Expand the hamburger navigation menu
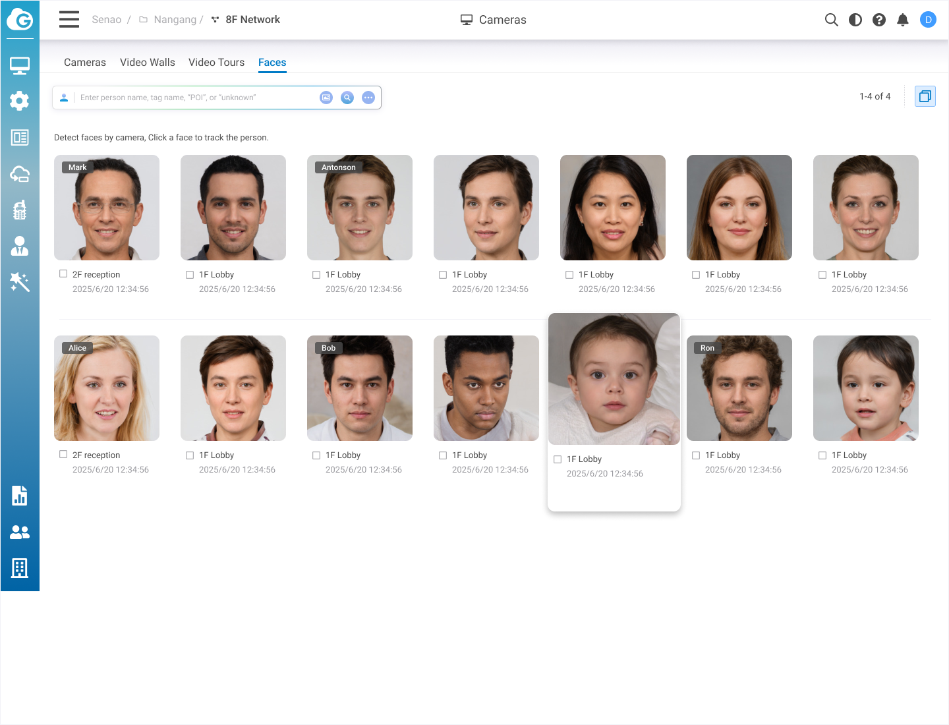 coord(69,20)
